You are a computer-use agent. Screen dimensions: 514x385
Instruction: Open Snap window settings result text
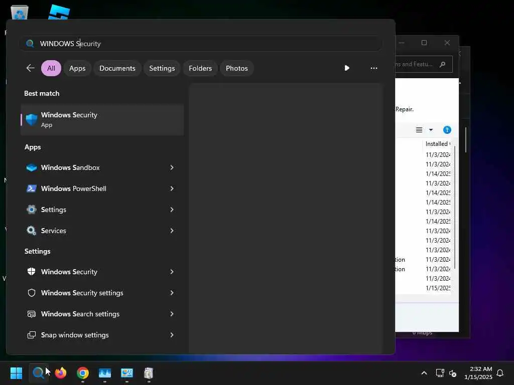(x=75, y=335)
